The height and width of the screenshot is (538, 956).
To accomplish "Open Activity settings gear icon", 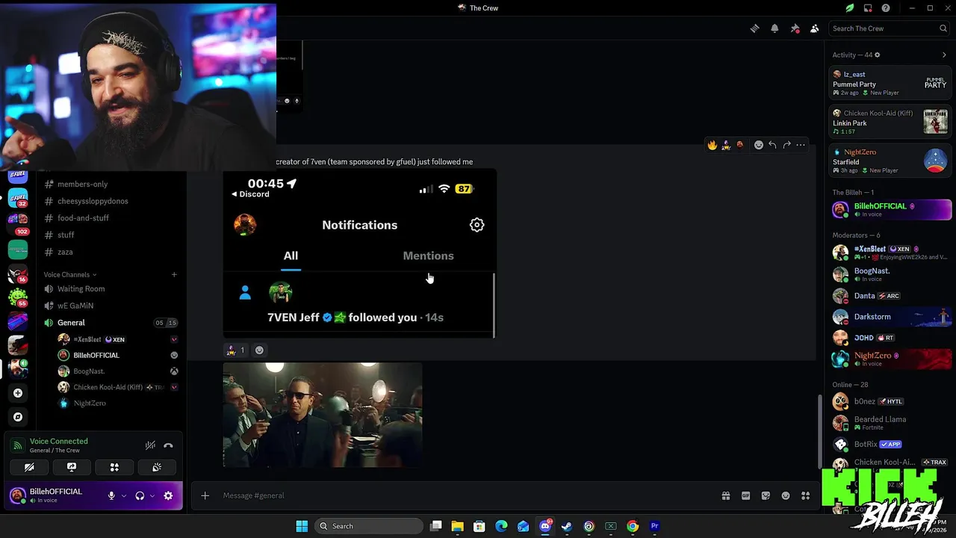I will click(x=877, y=55).
